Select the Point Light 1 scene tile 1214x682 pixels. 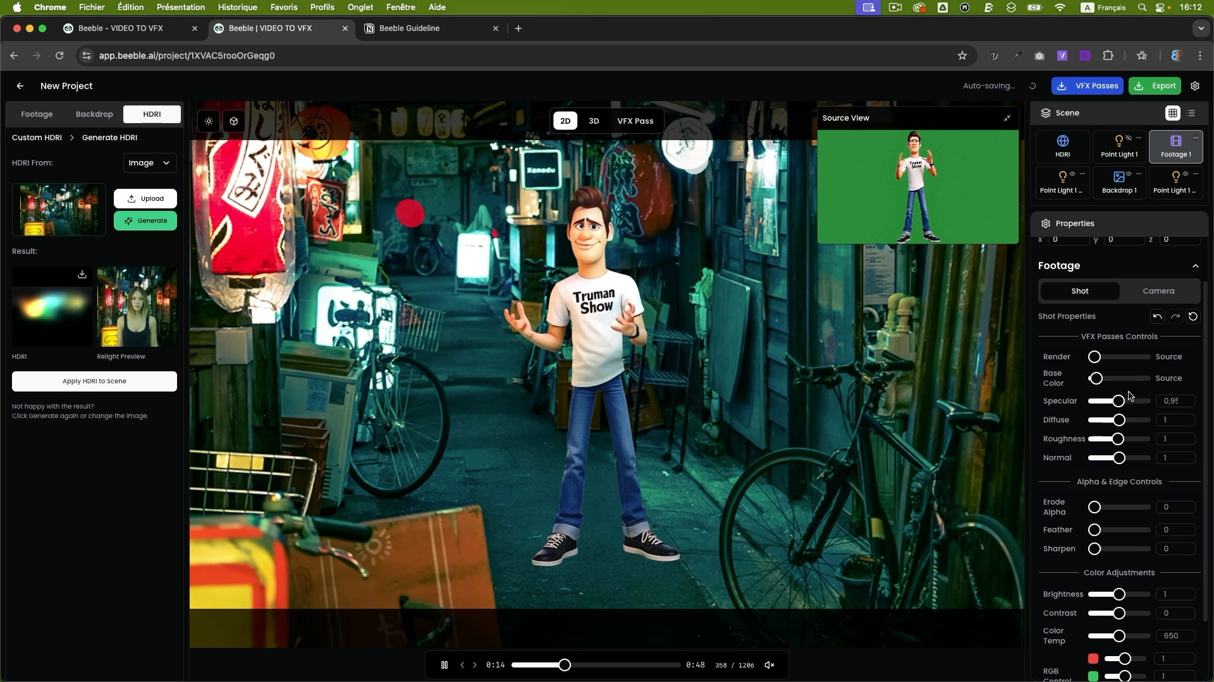click(1119, 147)
